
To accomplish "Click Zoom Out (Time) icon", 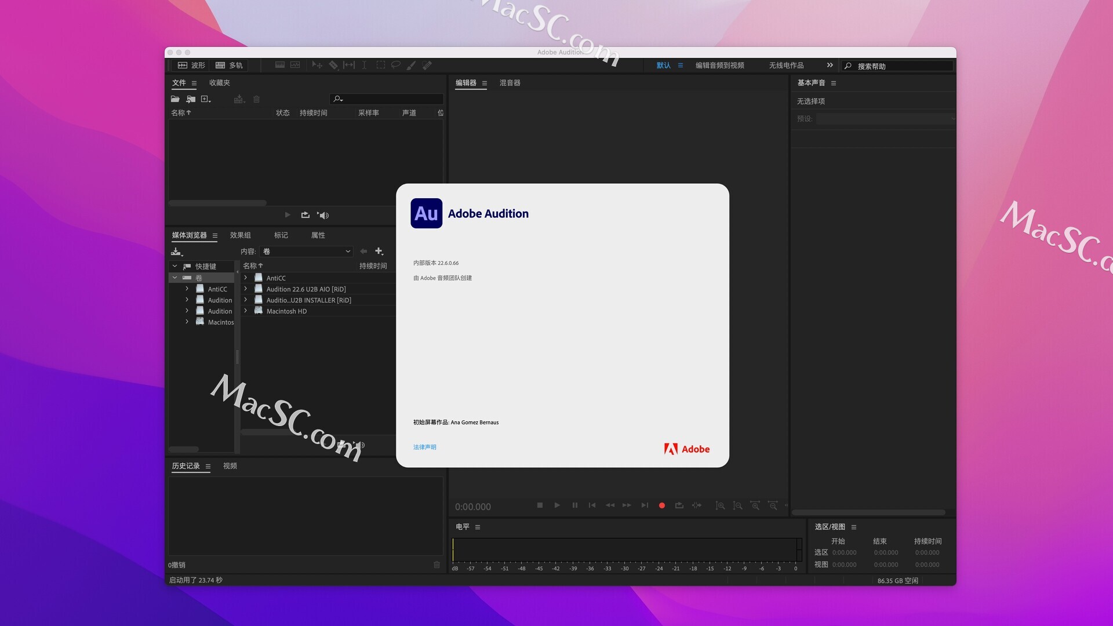I will [773, 505].
